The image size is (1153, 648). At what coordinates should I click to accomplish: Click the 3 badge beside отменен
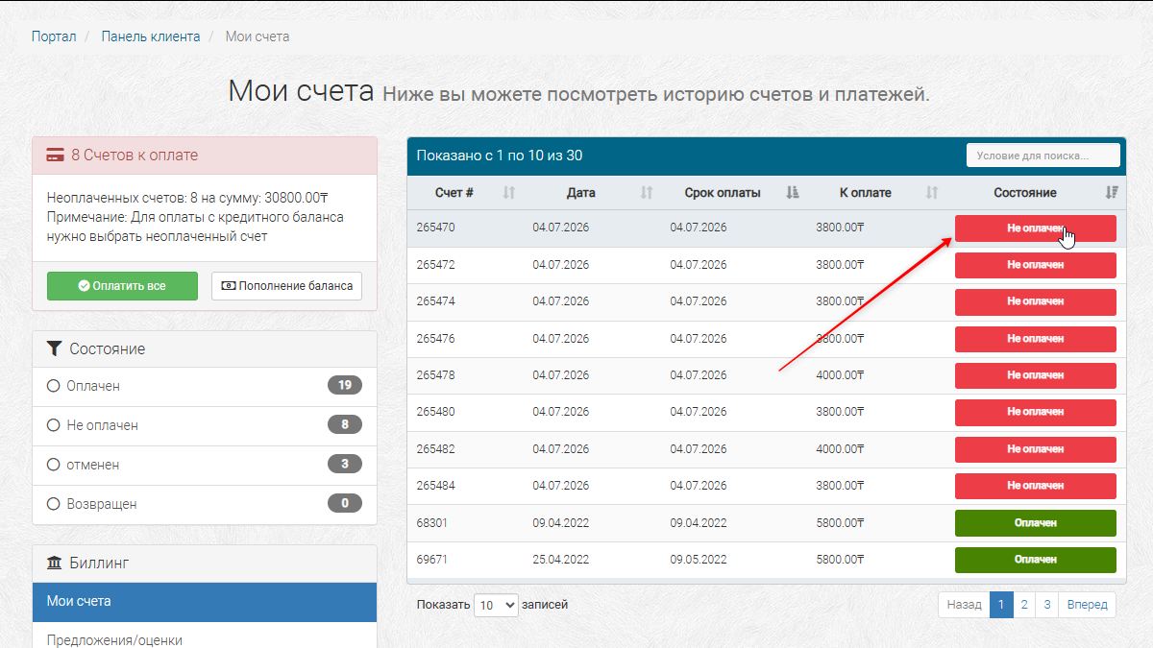click(345, 465)
